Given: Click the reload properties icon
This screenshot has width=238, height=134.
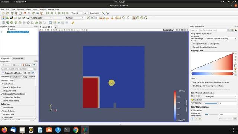Looking at the screenshot, I should tap(33, 73).
